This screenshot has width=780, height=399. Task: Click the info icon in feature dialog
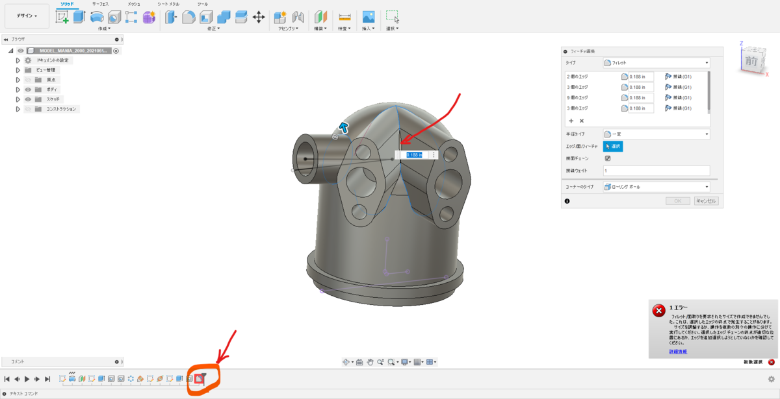coord(567,201)
